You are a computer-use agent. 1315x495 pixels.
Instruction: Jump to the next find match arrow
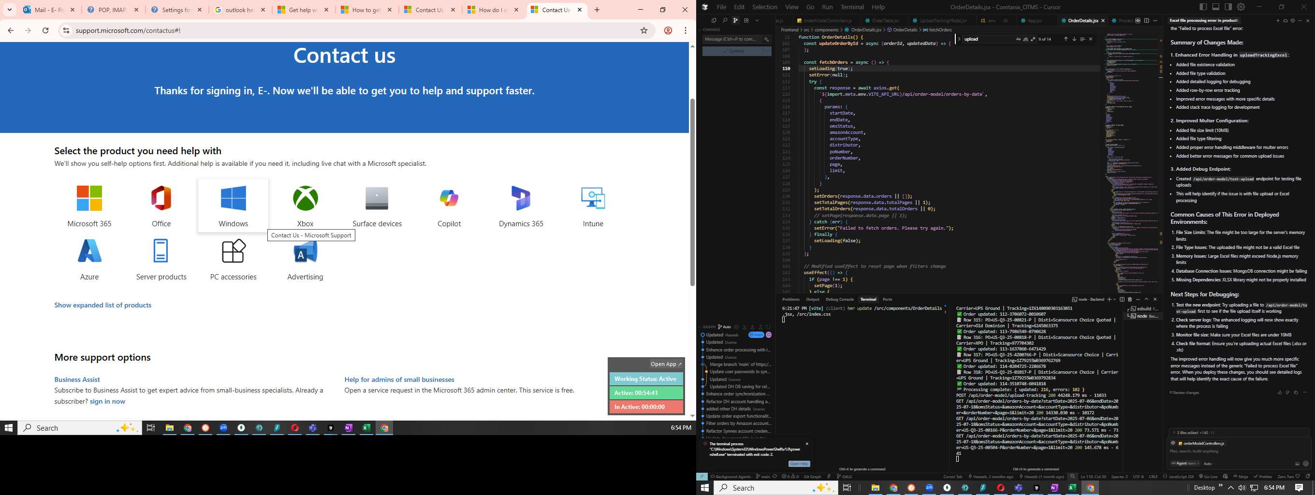point(1074,39)
